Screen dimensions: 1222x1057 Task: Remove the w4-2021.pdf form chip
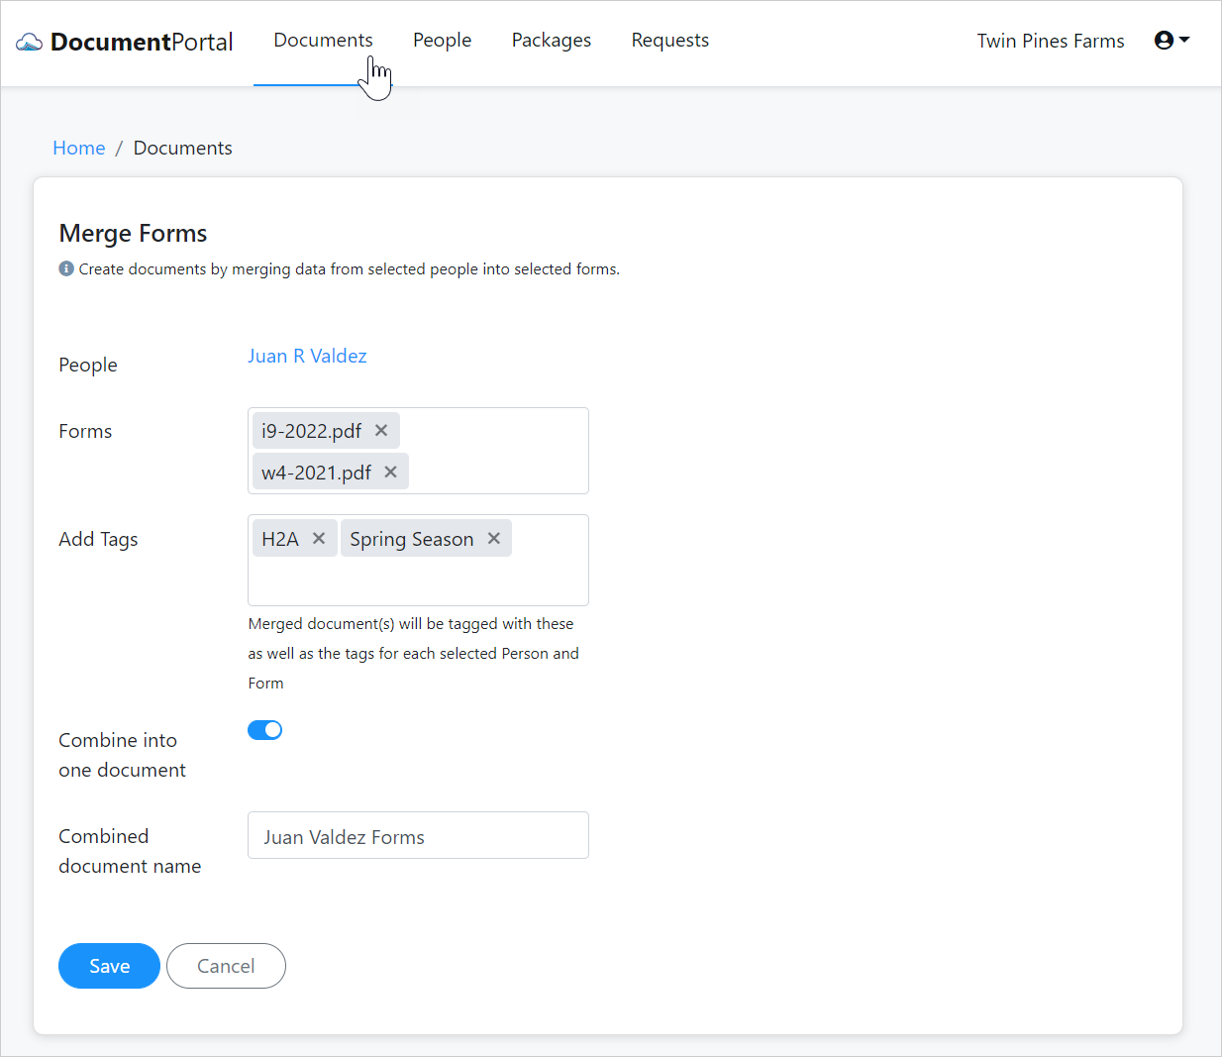click(x=390, y=472)
